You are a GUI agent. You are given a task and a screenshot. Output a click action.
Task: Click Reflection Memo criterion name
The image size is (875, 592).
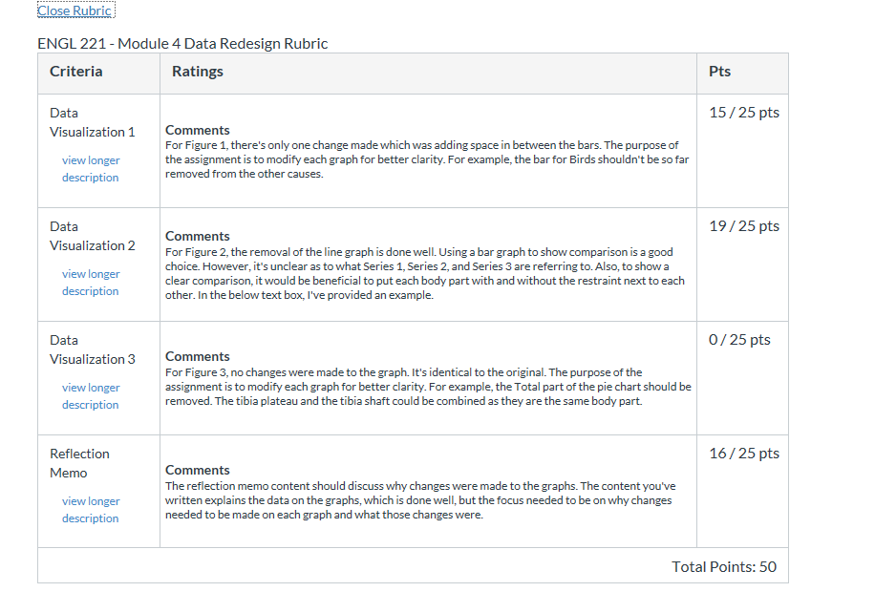pyautogui.click(x=79, y=463)
